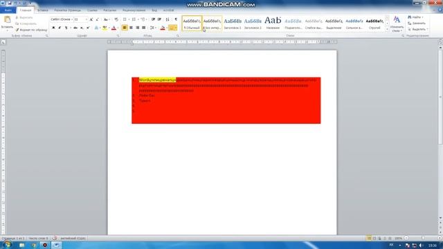Center align the text

(x=131, y=28)
